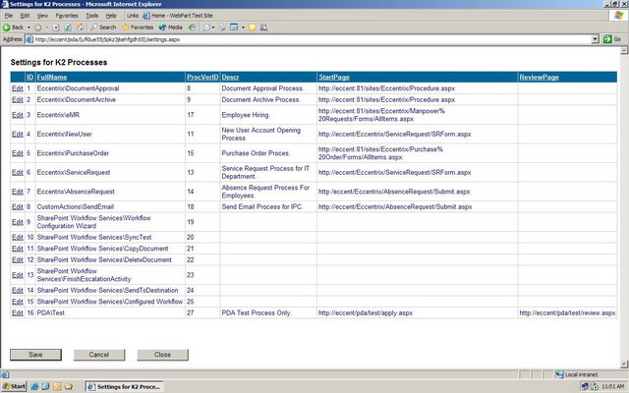Click the Refresh page icon
The height and width of the screenshot is (393, 629).
click(68, 28)
